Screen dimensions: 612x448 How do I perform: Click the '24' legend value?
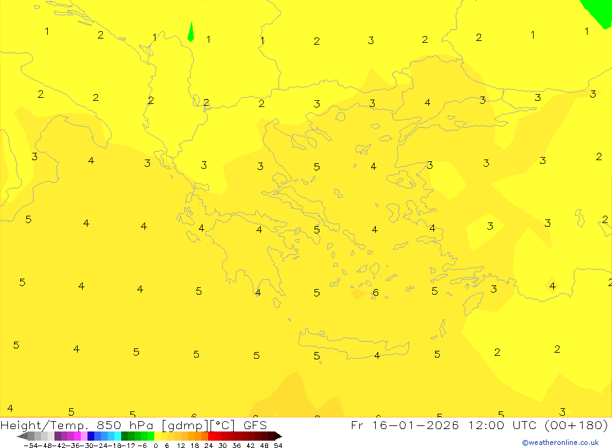pos(209,446)
